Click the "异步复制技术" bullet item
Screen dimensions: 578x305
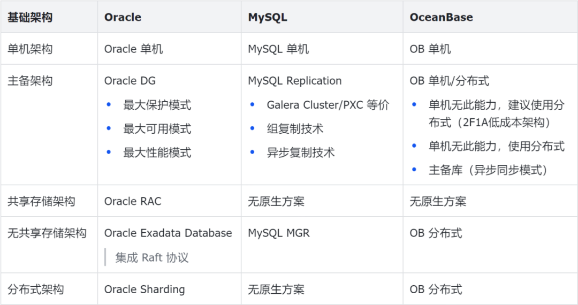click(300, 152)
